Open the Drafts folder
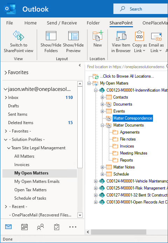Image resolution: width=168 pixels, height=243 pixels. [x=14, y=106]
